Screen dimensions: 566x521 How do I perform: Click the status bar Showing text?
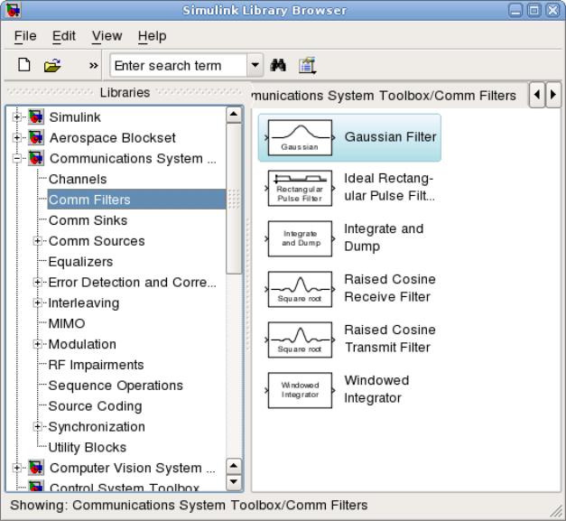(x=189, y=505)
